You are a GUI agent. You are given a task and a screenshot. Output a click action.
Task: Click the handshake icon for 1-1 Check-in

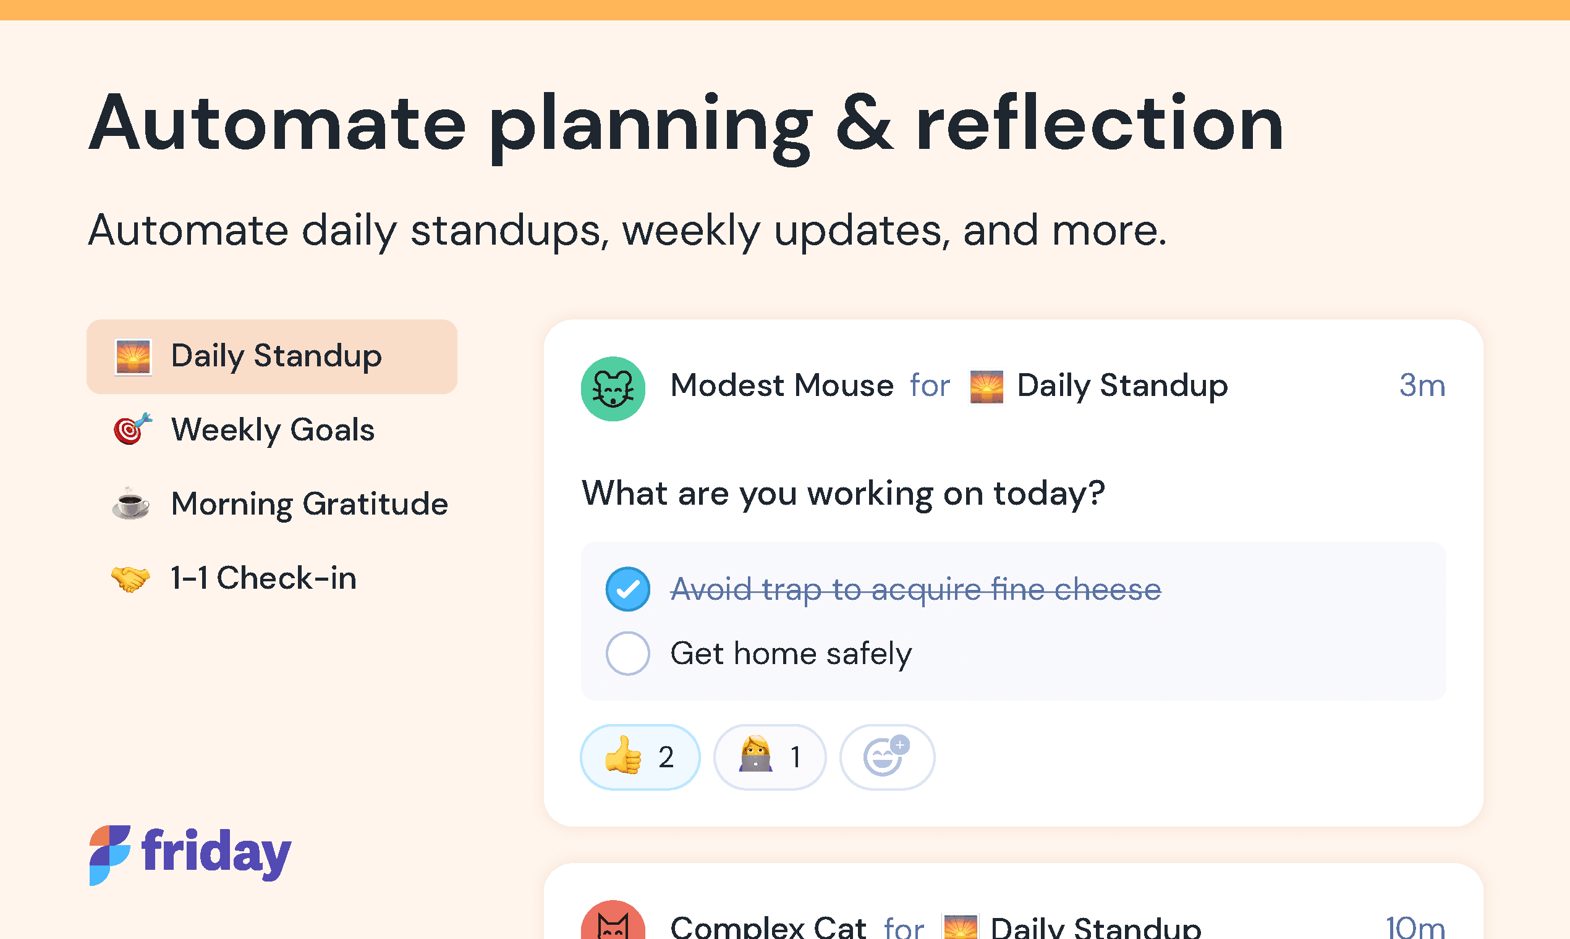130,578
